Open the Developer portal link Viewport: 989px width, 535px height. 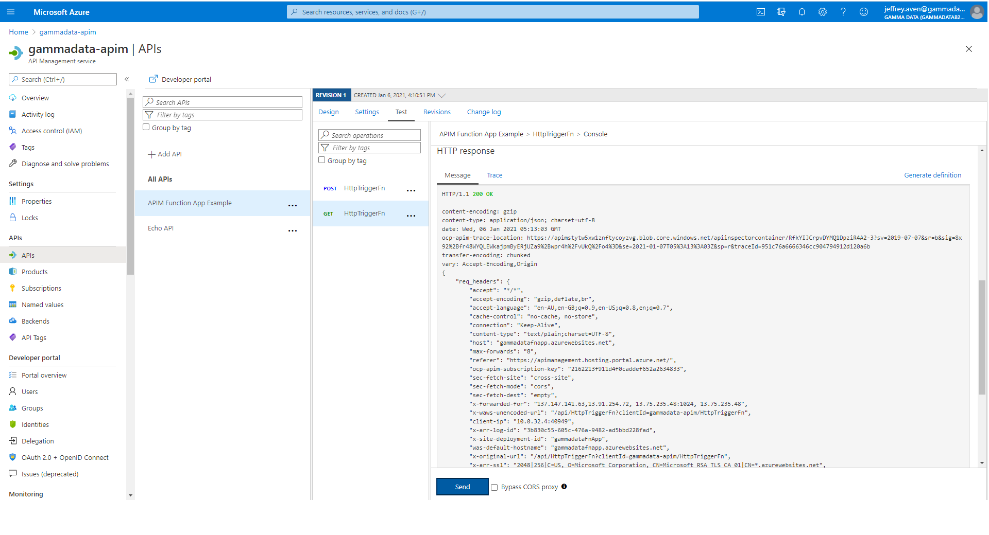click(x=180, y=79)
